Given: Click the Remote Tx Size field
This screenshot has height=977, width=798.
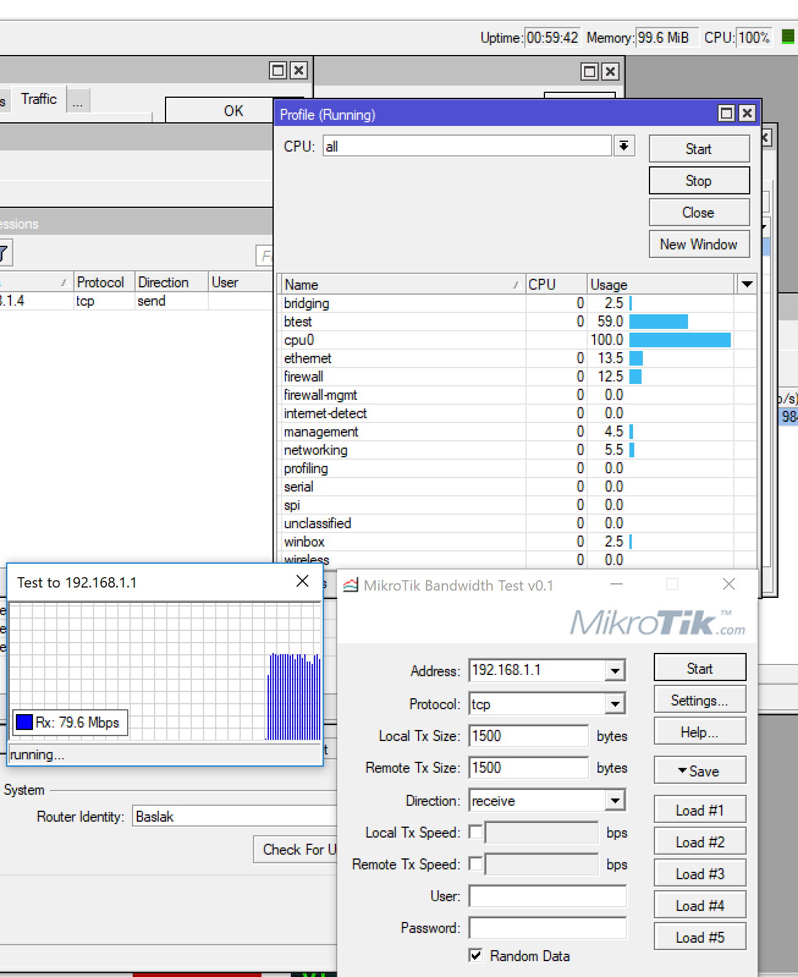Looking at the screenshot, I should [529, 767].
